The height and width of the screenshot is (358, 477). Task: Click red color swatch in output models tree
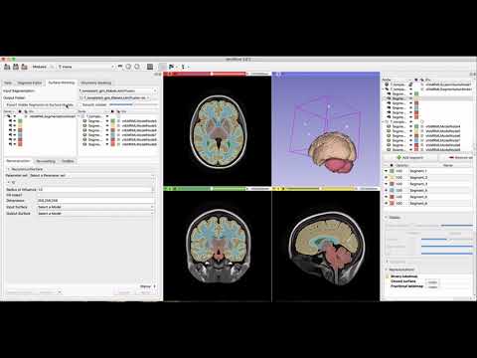[x=113, y=139]
